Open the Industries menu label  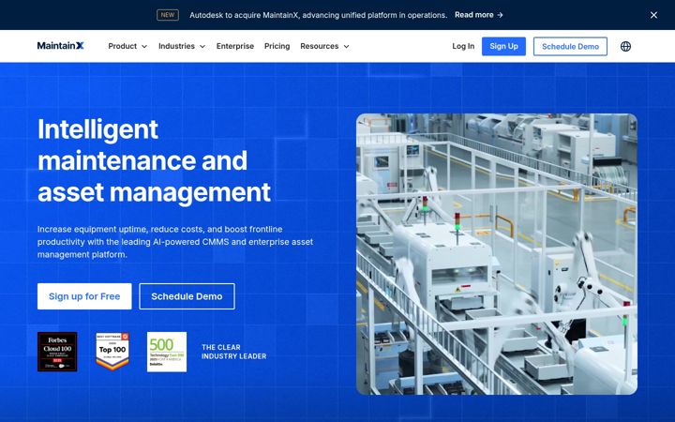(x=176, y=46)
